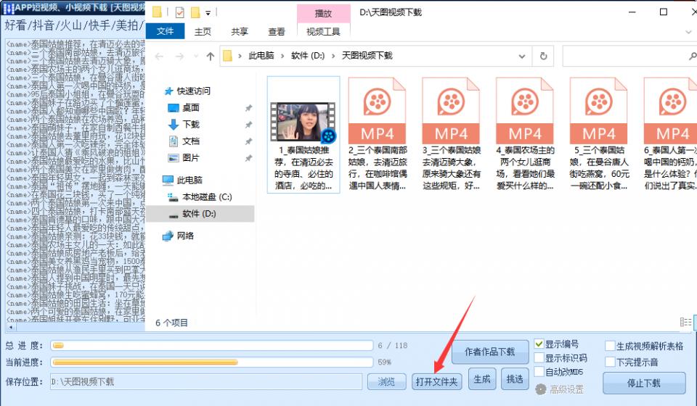
Task: Select 软件 (D:) in the navigation pane
Action: (x=200, y=214)
